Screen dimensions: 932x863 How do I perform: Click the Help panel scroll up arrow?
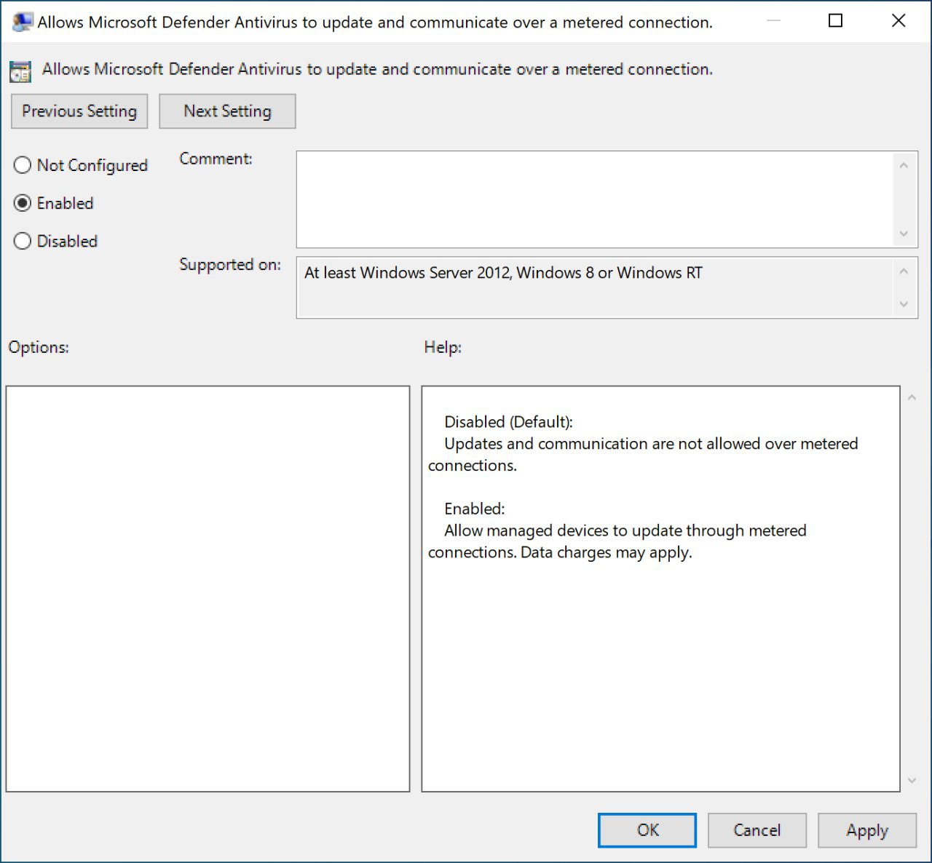(912, 397)
